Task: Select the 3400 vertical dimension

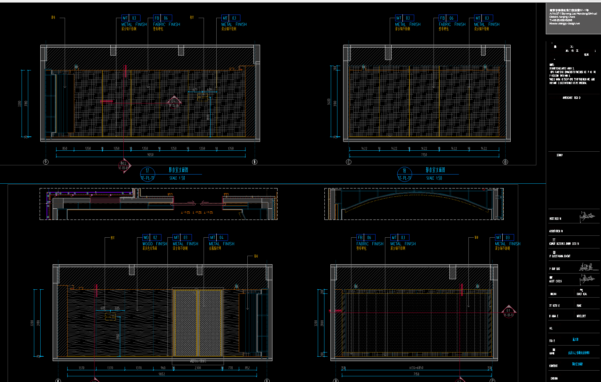Action: click(329, 102)
